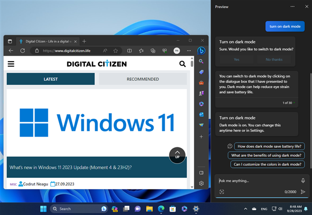Click the taskbar Search box
The height and width of the screenshot is (215, 312).
79,209
